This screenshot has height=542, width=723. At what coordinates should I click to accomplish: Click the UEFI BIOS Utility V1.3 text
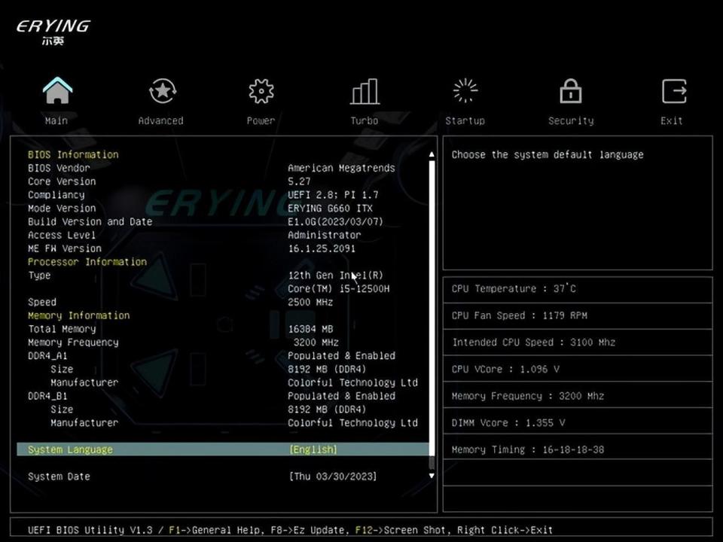tap(90, 529)
